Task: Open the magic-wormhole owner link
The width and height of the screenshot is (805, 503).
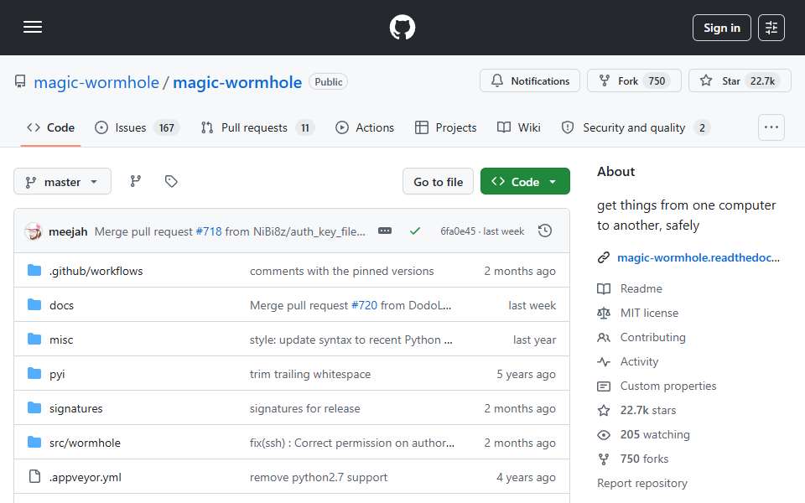Action: [x=96, y=82]
